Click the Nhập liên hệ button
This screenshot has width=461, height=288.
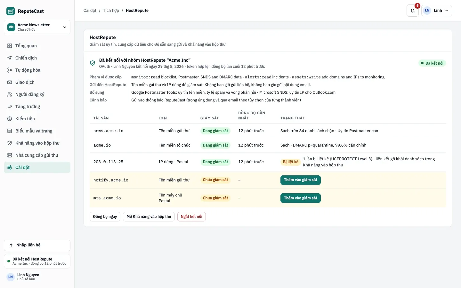pyautogui.click(x=37, y=245)
